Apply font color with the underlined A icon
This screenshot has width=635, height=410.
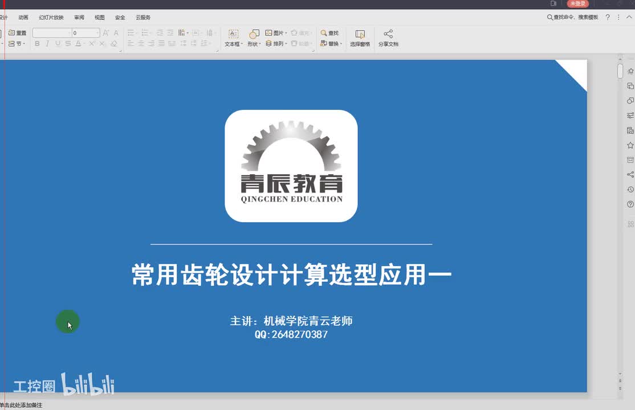(78, 43)
